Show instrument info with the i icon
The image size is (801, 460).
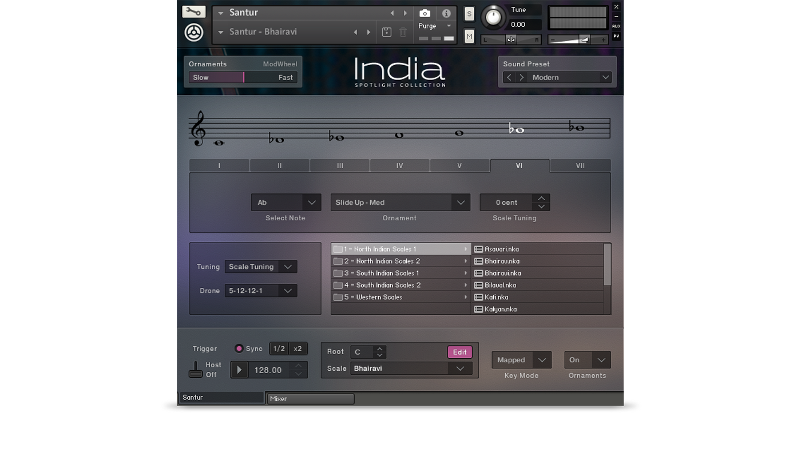click(x=446, y=13)
